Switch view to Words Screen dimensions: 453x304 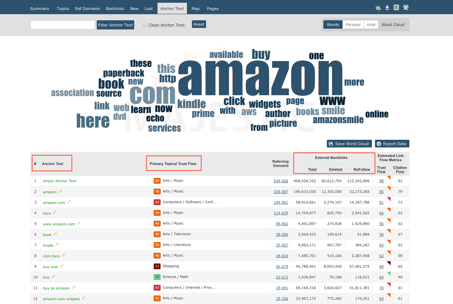pyautogui.click(x=333, y=25)
